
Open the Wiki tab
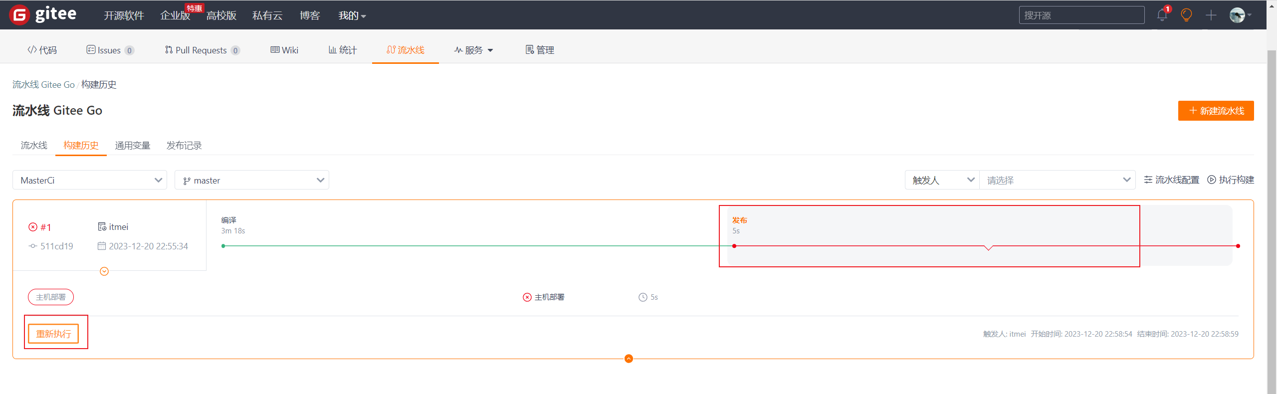point(284,50)
